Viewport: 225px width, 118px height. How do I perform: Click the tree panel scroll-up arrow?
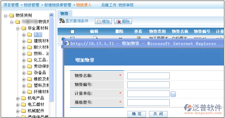tap(51, 15)
